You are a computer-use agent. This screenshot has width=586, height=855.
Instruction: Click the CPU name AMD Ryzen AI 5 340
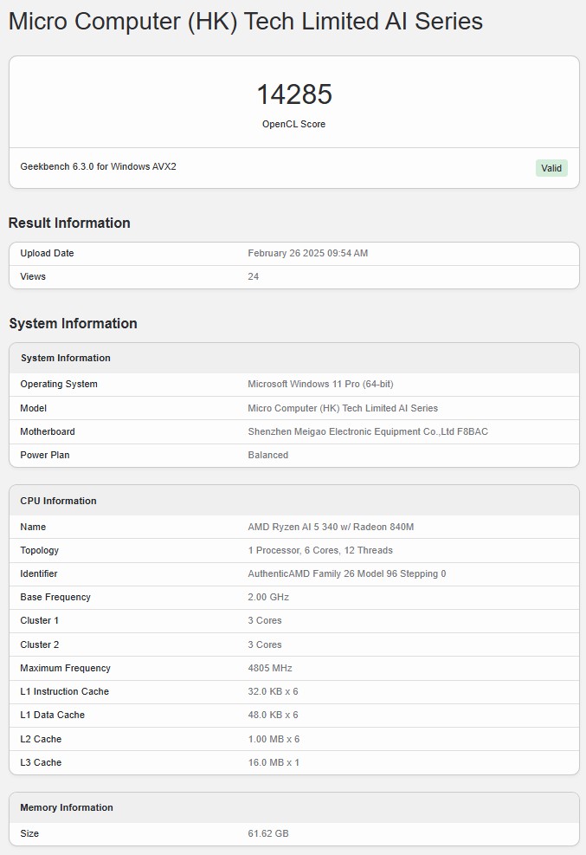pyautogui.click(x=331, y=527)
